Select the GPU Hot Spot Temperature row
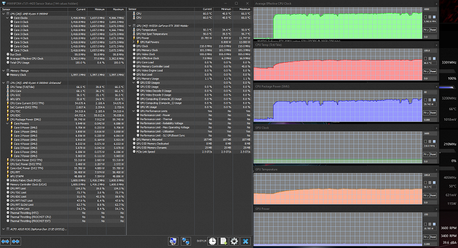The image size is (458, 248). pyautogui.click(x=153, y=33)
